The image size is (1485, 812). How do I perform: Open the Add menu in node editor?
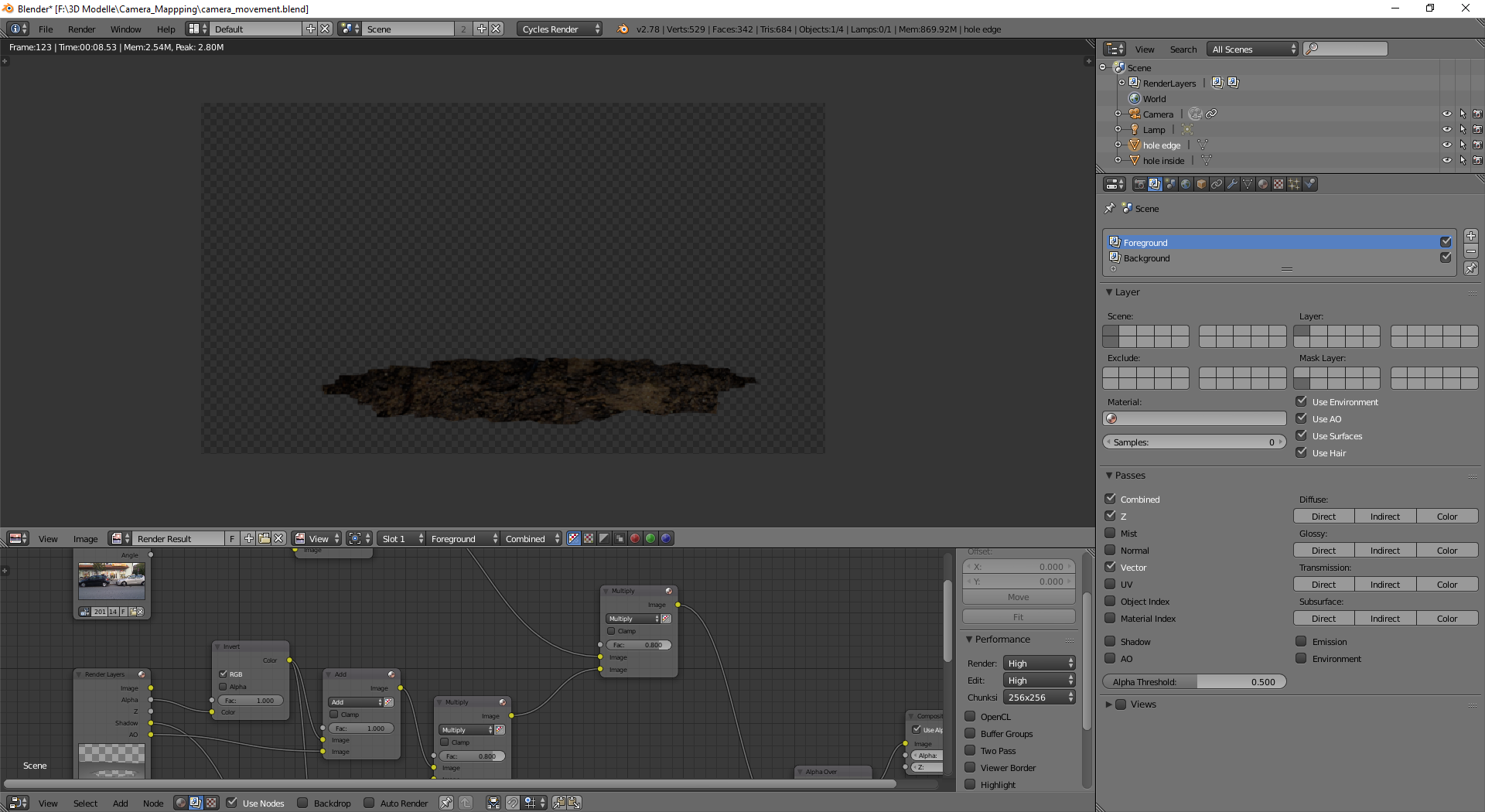pyautogui.click(x=120, y=803)
